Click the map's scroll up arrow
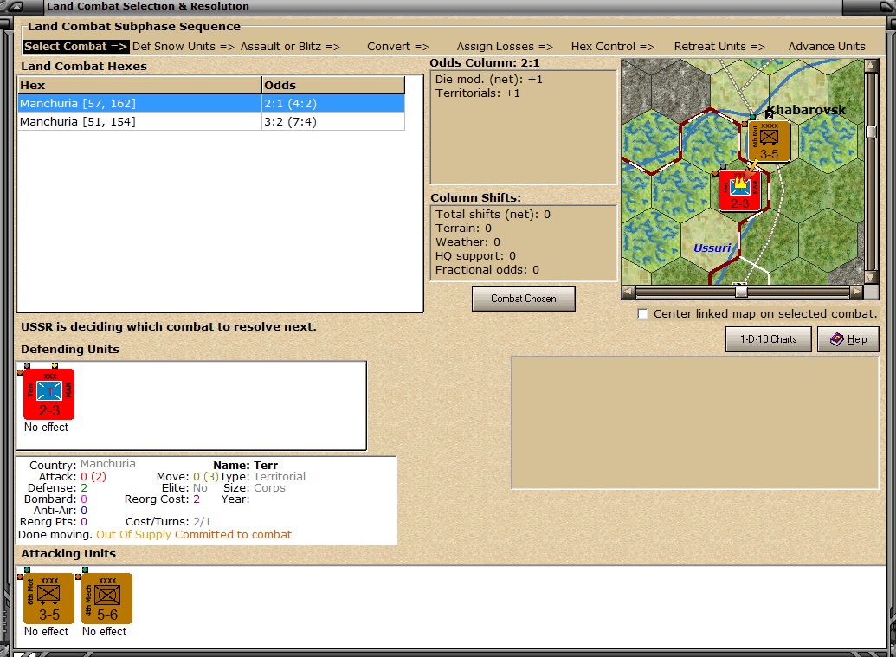896x657 pixels. click(871, 66)
